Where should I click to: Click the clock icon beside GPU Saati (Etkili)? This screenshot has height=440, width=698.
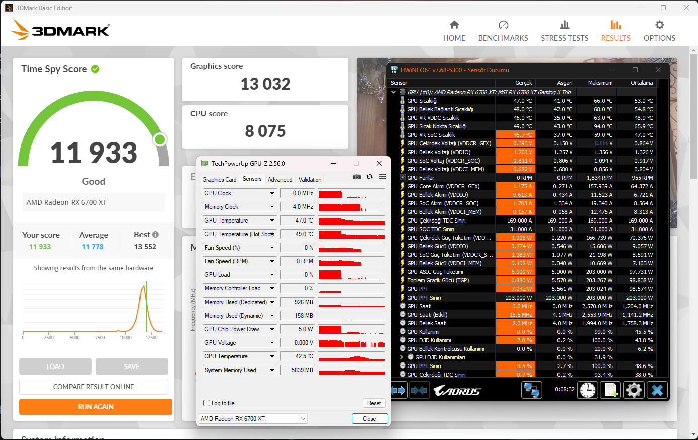click(403, 315)
